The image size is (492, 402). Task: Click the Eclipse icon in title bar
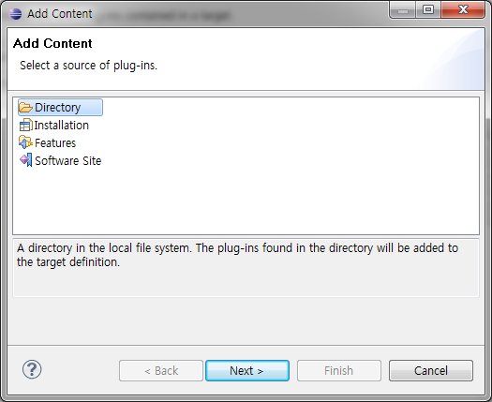point(15,13)
